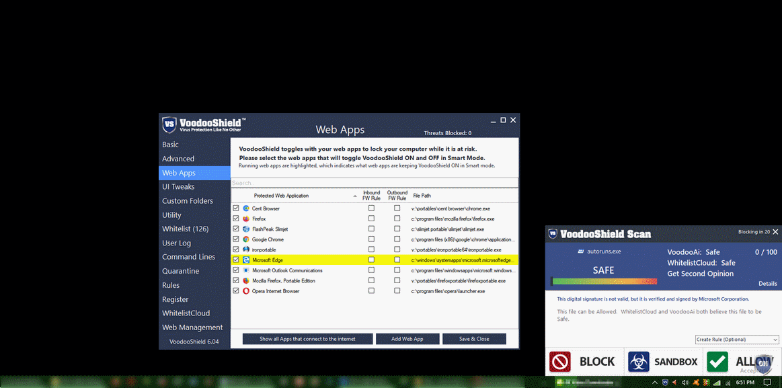
Task: Sort by Protected Web Application column arrow
Action: click(x=355, y=196)
